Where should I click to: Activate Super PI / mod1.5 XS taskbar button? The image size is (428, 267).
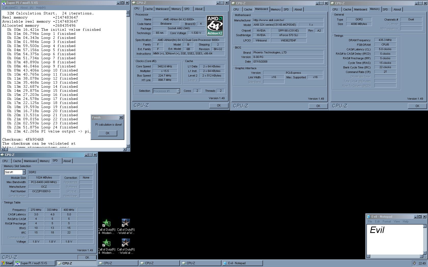click(35, 263)
